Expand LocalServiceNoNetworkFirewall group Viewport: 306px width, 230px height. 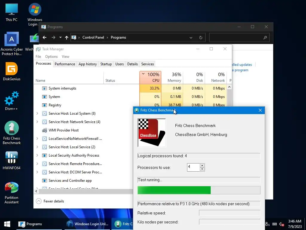(x=37, y=139)
